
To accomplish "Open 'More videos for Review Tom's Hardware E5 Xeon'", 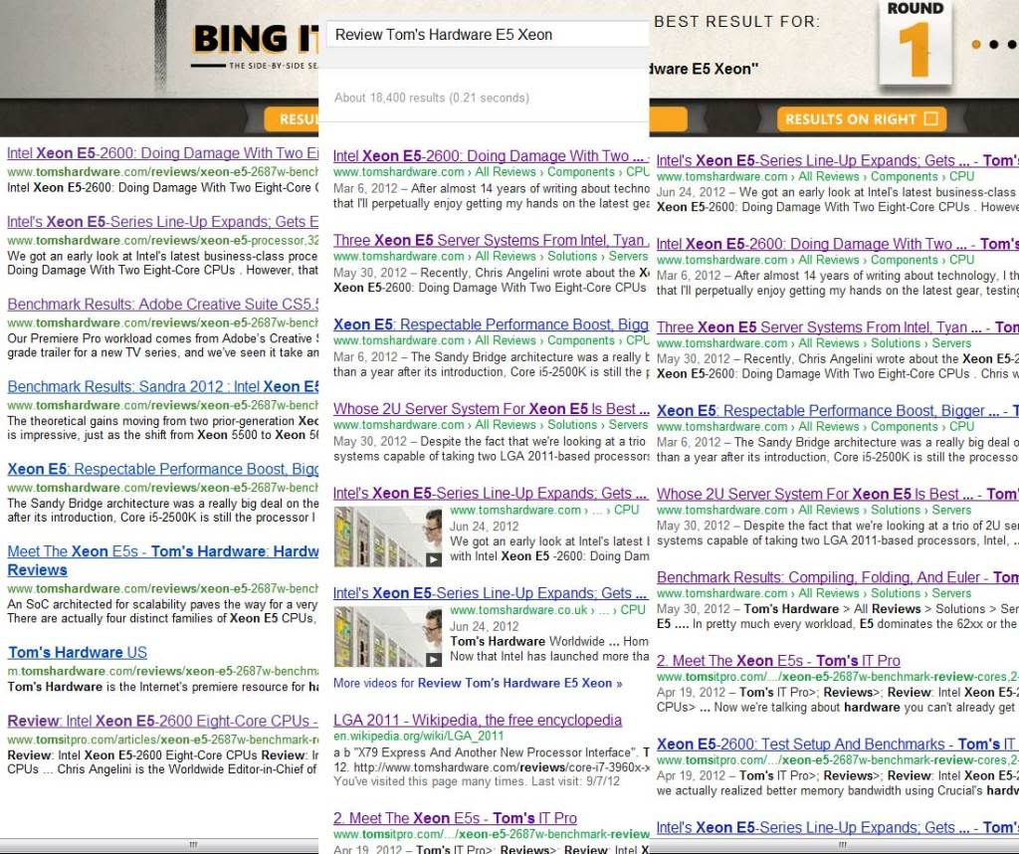I will 478,683.
